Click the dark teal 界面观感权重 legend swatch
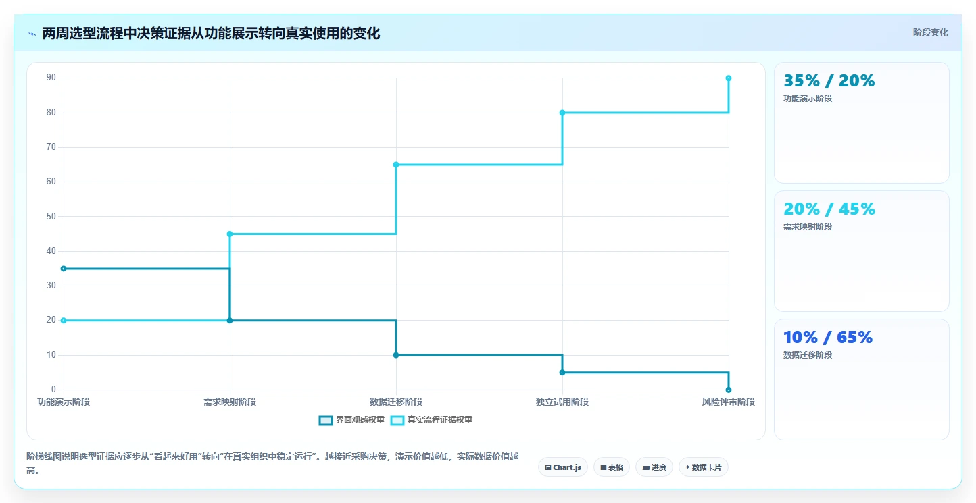The image size is (976, 503). point(326,420)
